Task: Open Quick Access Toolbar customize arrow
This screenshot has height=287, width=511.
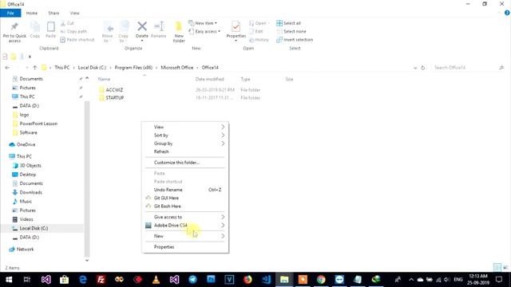Action: click(30, 57)
